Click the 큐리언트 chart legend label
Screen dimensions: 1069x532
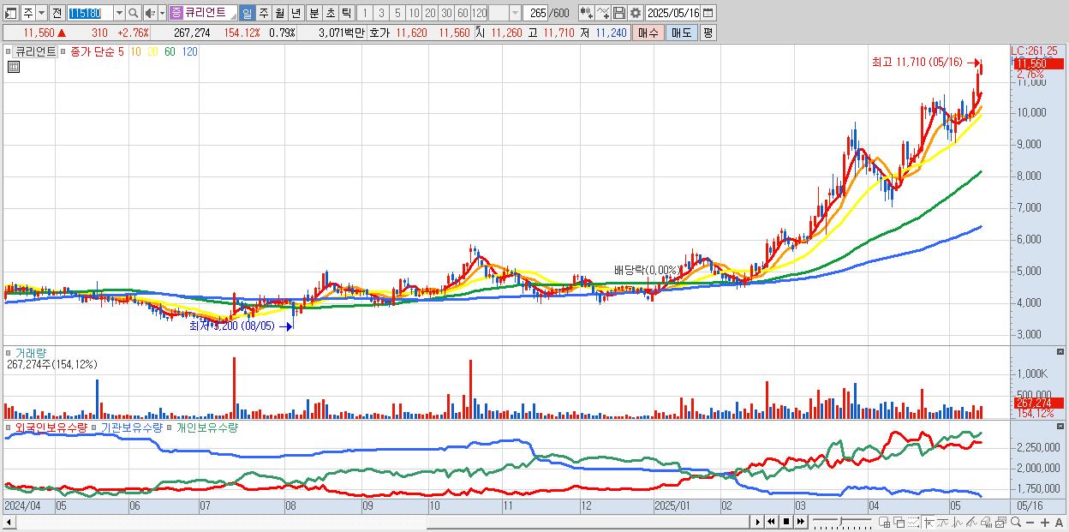[x=36, y=51]
